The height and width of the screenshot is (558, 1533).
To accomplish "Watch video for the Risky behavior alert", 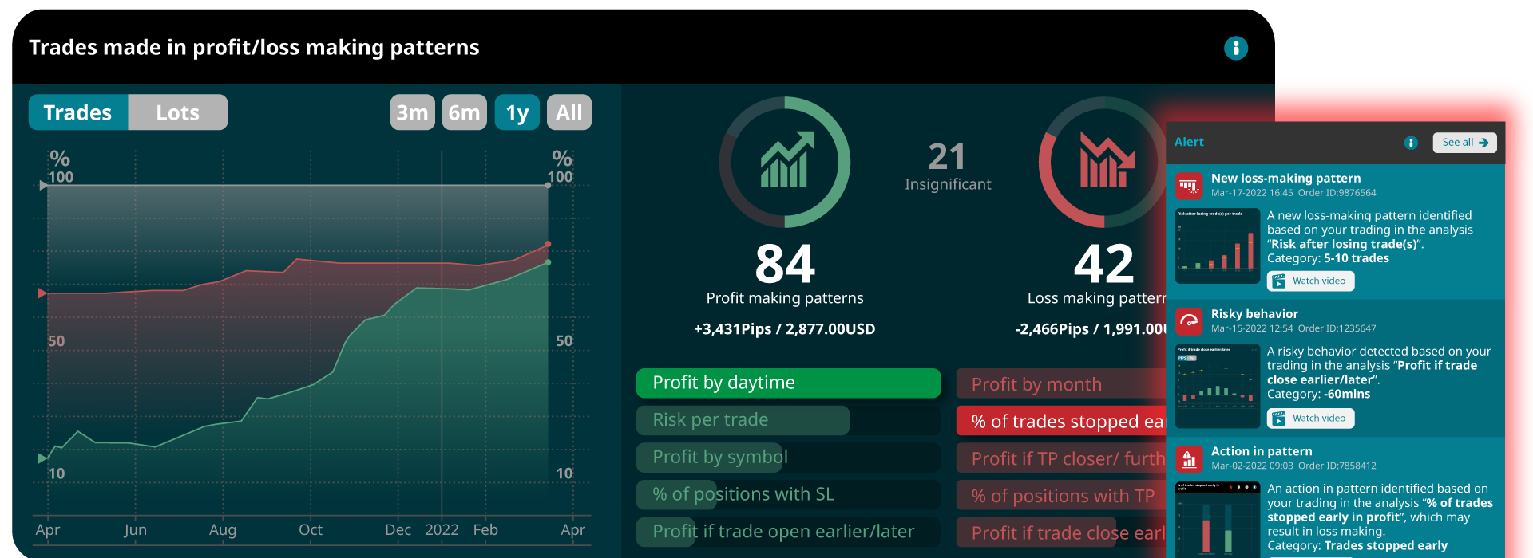I will [1310, 418].
